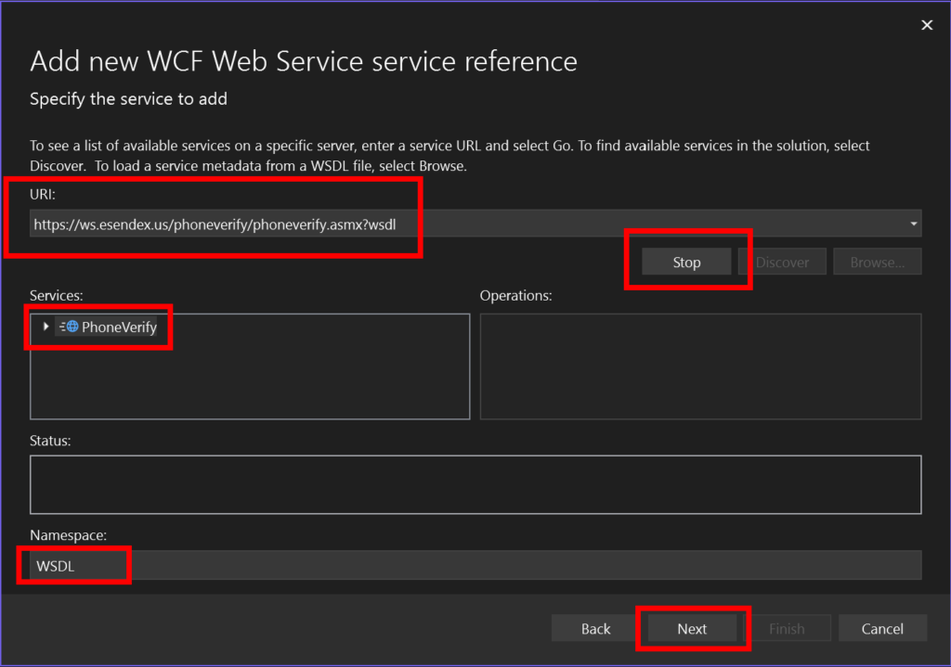The image size is (951, 667).
Task: Click the URI text field with esendex URL
Action: click(464, 224)
